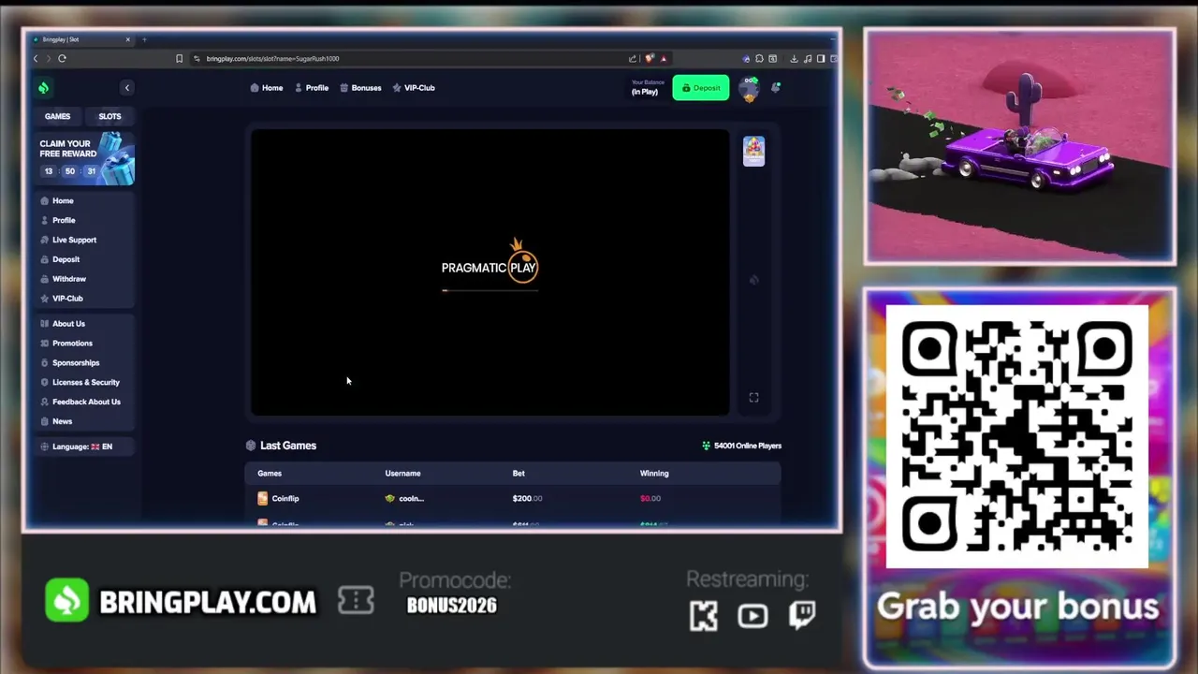Open the browser extensions puzzle icon
Screen dimensions: 1198x674
pyautogui.click(x=759, y=58)
